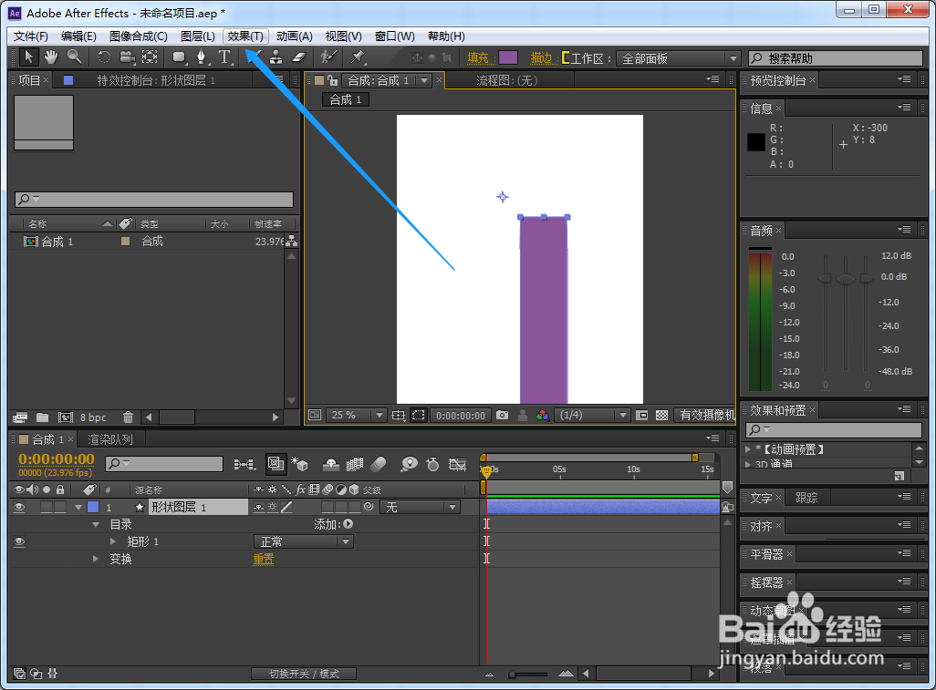Screen dimensions: 936x690
Task: Click the search help input field
Action: tap(836, 58)
